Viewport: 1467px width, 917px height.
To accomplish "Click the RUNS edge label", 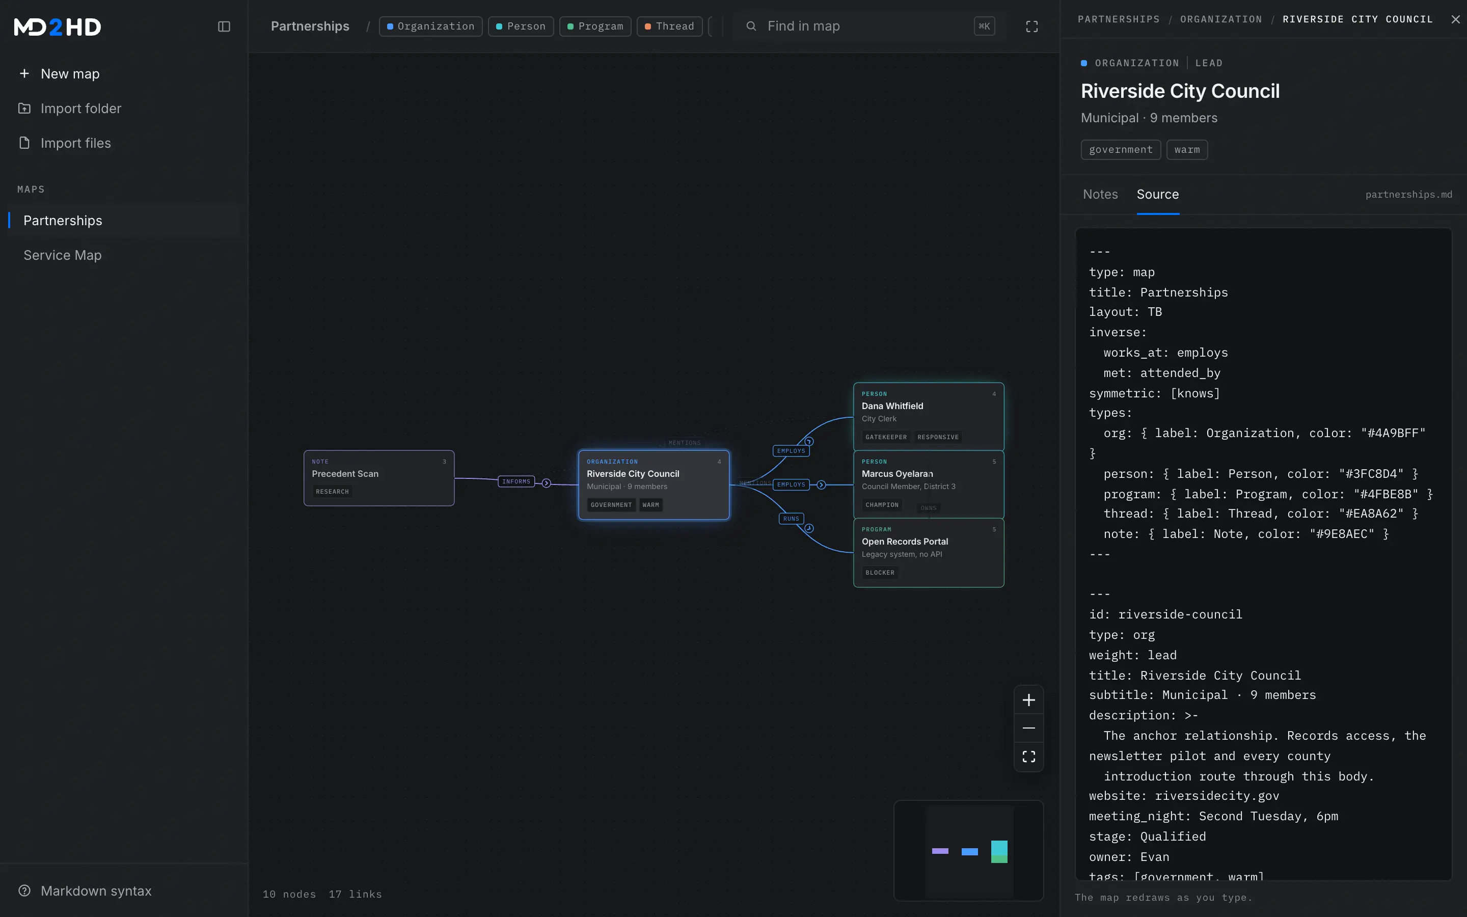I will (791, 519).
